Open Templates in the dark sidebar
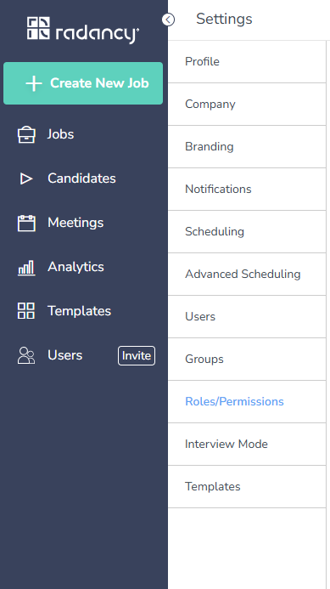This screenshot has width=330, height=589. coord(79,311)
